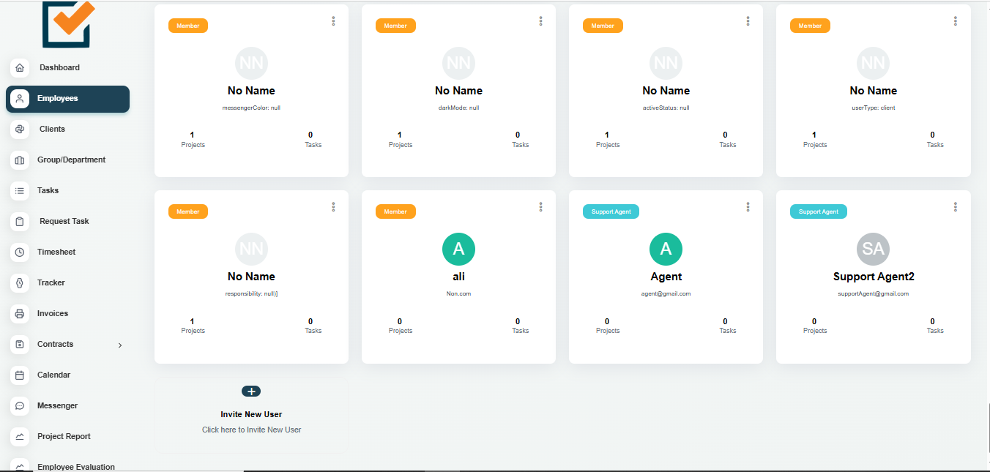Click the Request Task clipboard icon
Image resolution: width=990 pixels, height=472 pixels.
20,221
